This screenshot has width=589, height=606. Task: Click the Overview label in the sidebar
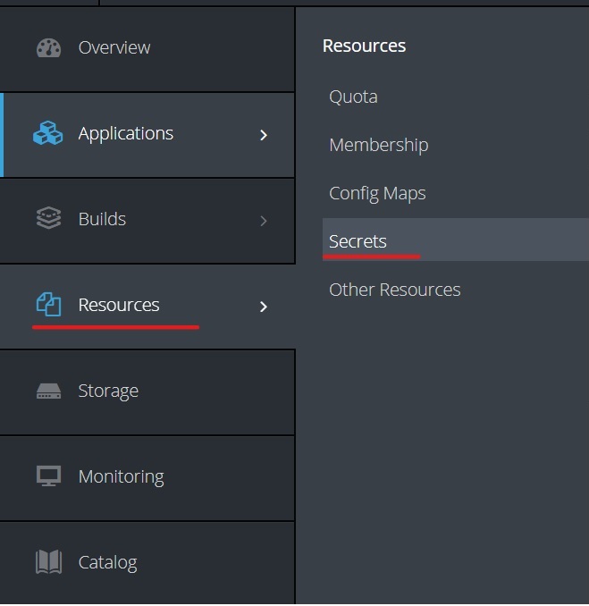tap(114, 47)
